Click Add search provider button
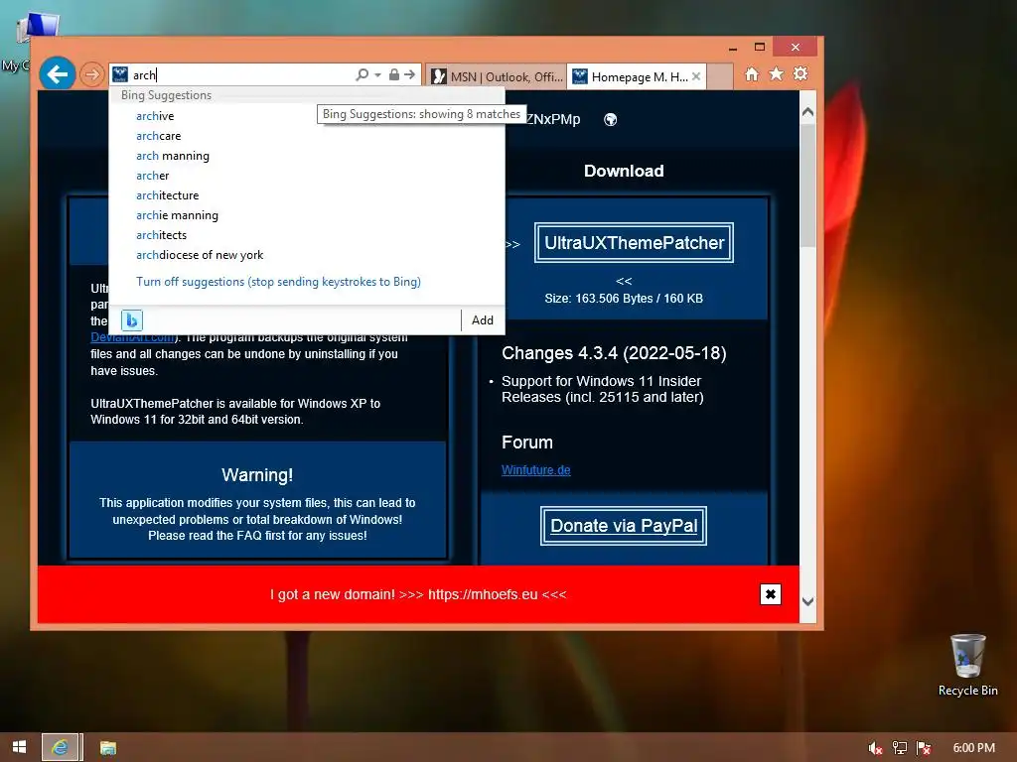 click(x=482, y=320)
